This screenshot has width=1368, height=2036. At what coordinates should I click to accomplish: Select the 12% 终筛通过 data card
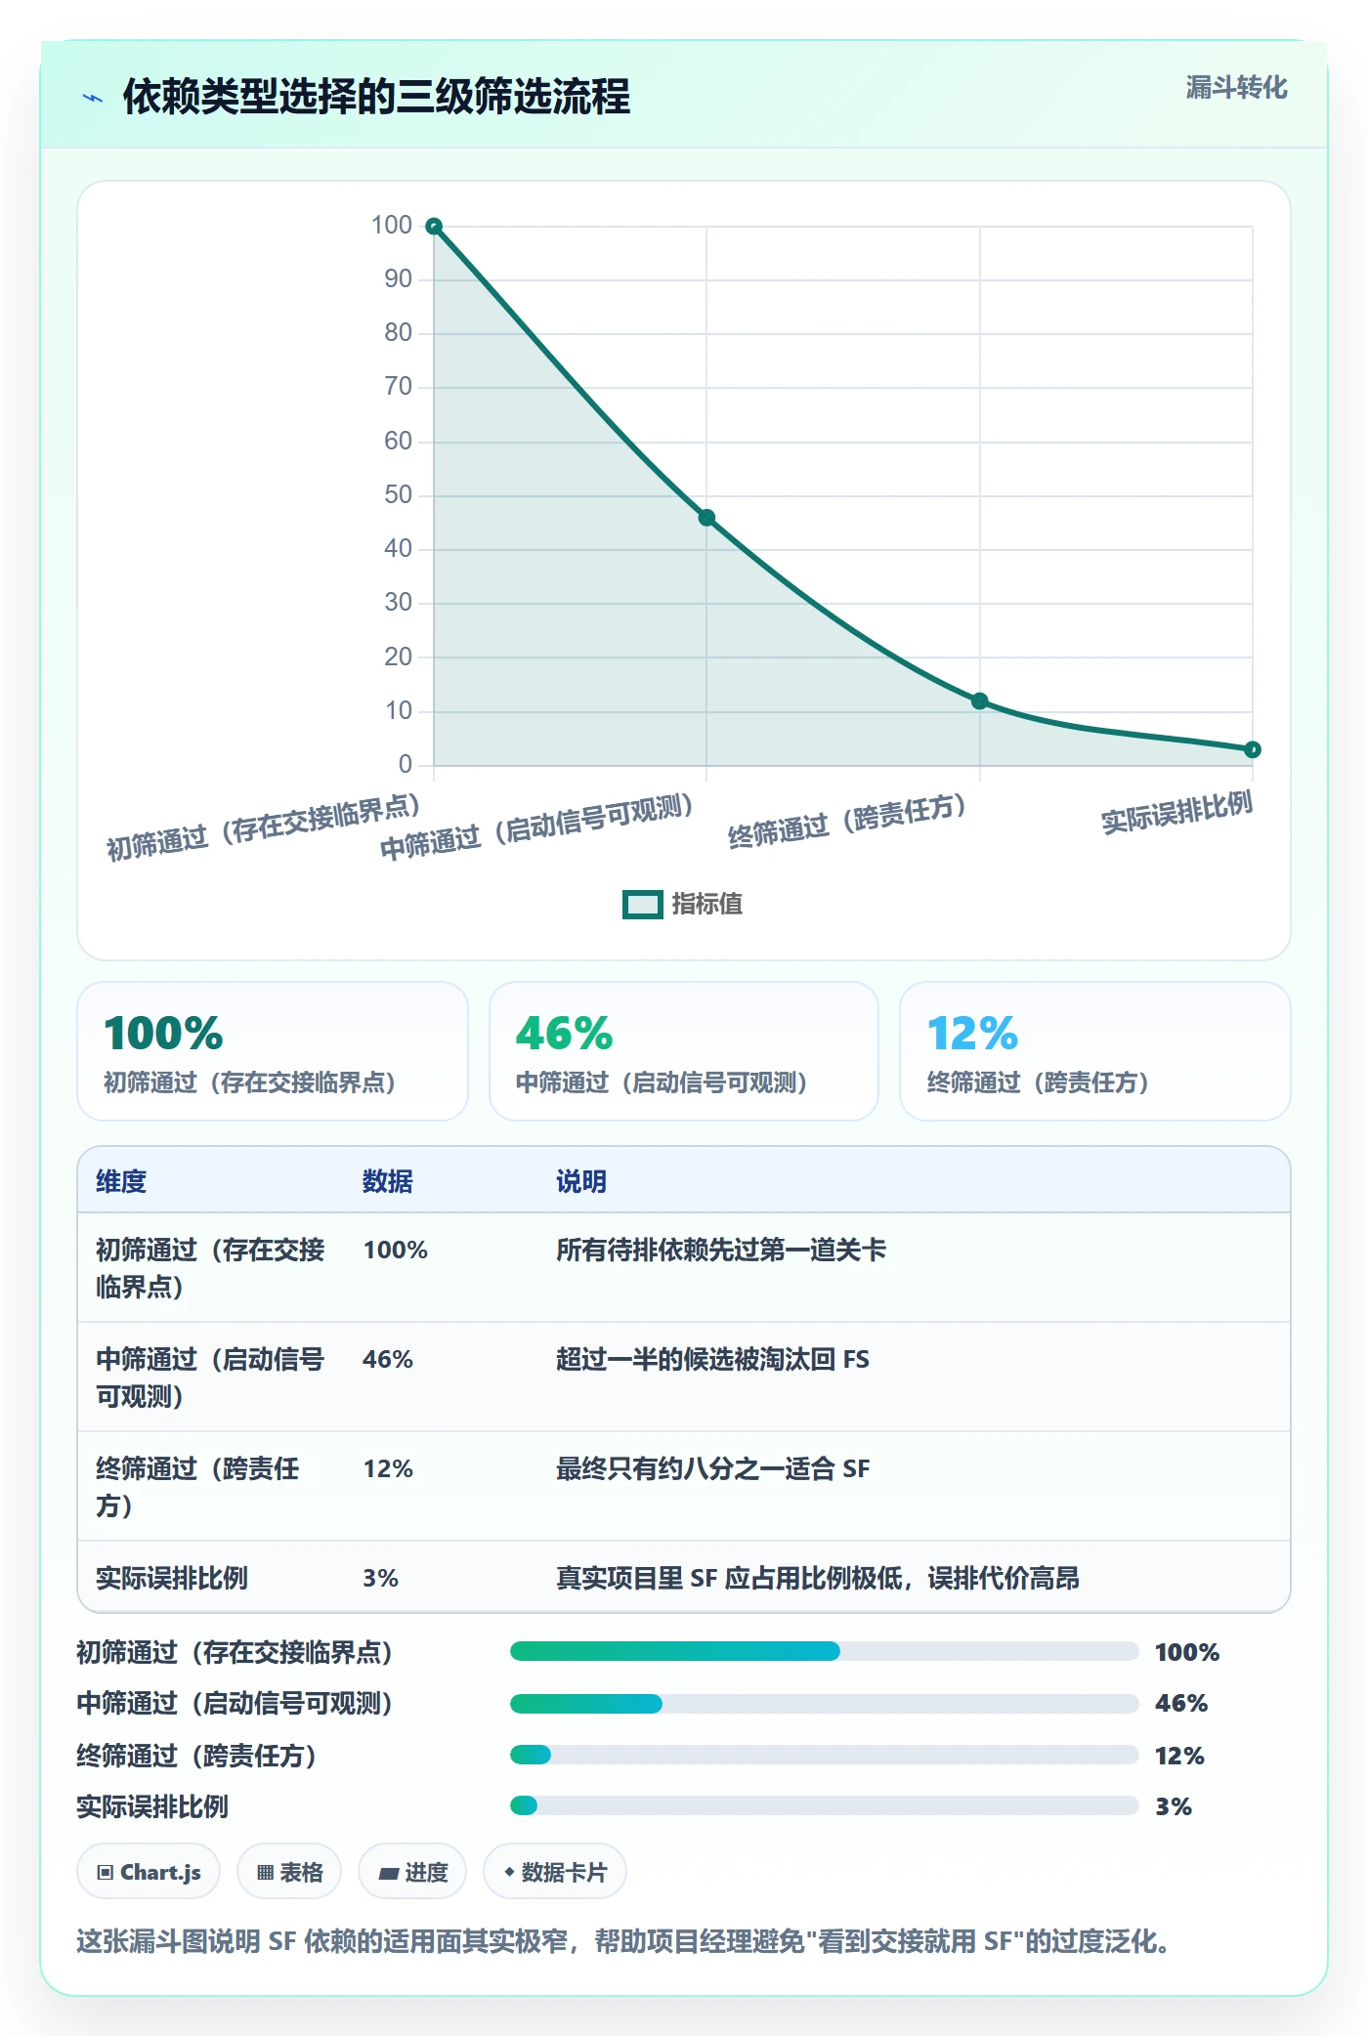[x=1095, y=1051]
